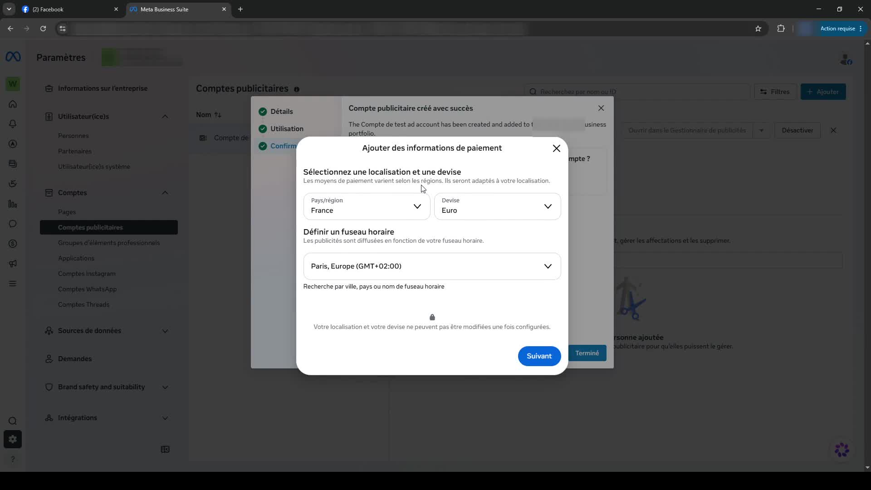This screenshot has height=490, width=871.
Task: Open Insights bar chart icon
Action: click(13, 204)
